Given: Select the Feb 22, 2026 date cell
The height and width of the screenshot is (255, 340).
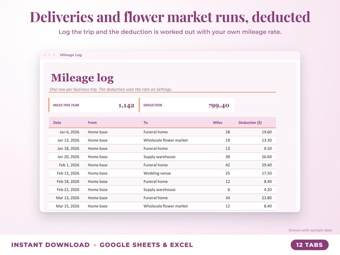Looking at the screenshot, I should tap(68, 190).
